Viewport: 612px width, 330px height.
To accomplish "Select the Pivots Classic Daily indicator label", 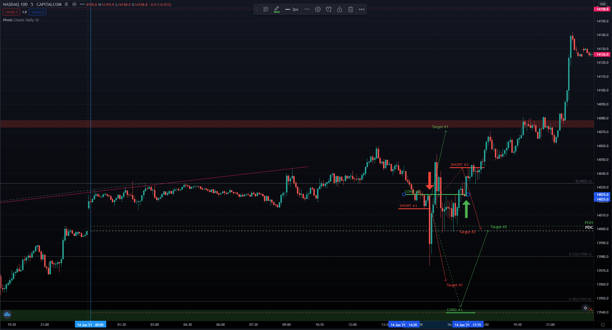I will 21,20.
